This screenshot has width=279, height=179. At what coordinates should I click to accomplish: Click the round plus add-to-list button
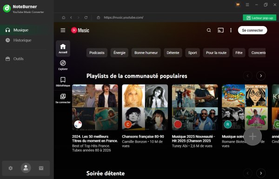click(x=252, y=137)
